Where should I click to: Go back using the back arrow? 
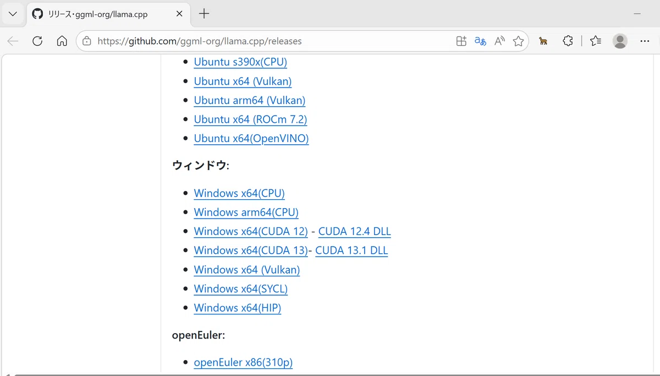13,41
